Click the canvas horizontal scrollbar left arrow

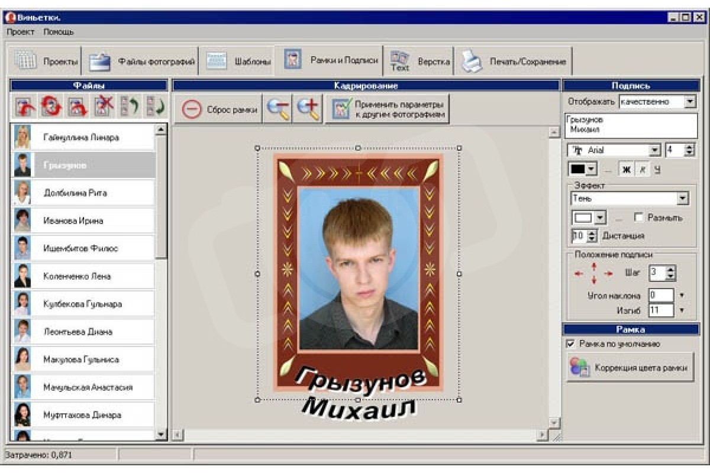(x=177, y=436)
